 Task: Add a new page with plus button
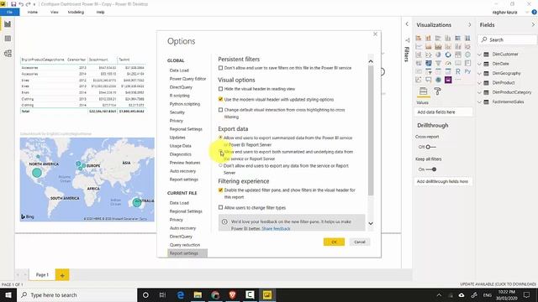(62, 275)
